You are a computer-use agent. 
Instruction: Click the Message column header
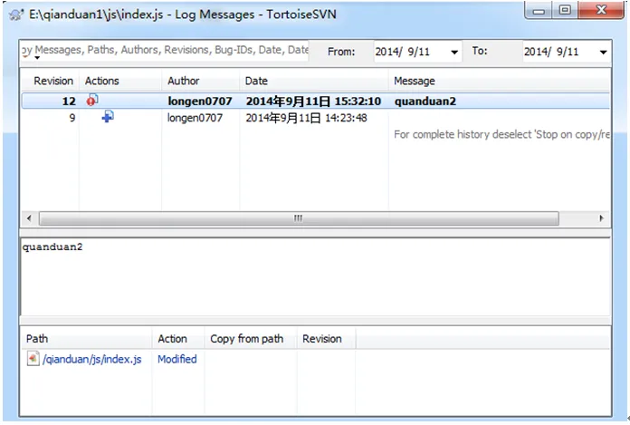pos(499,81)
